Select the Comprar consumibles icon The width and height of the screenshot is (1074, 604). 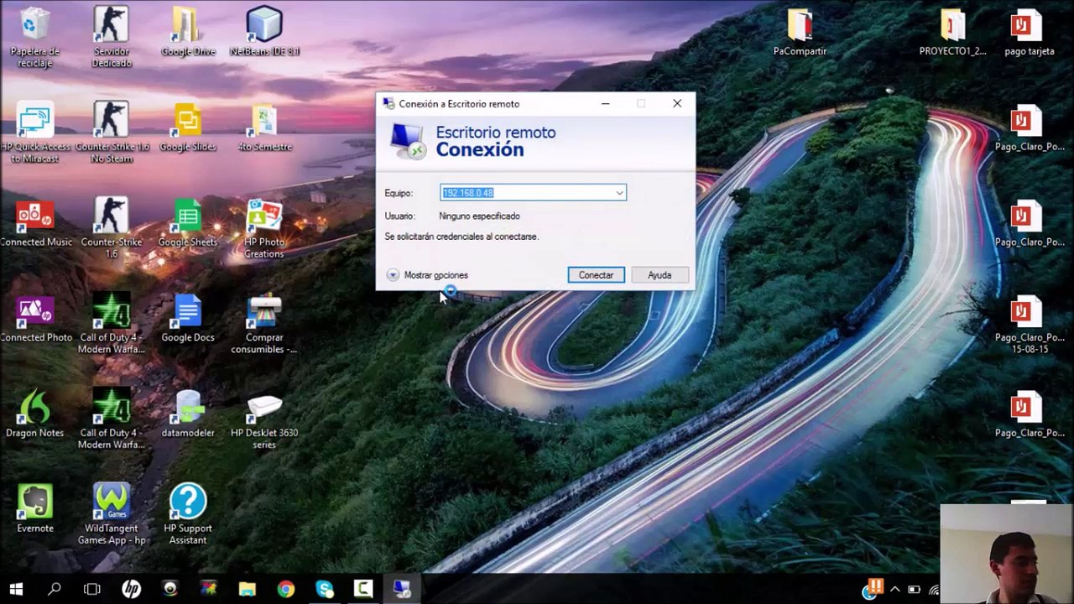coord(264,324)
